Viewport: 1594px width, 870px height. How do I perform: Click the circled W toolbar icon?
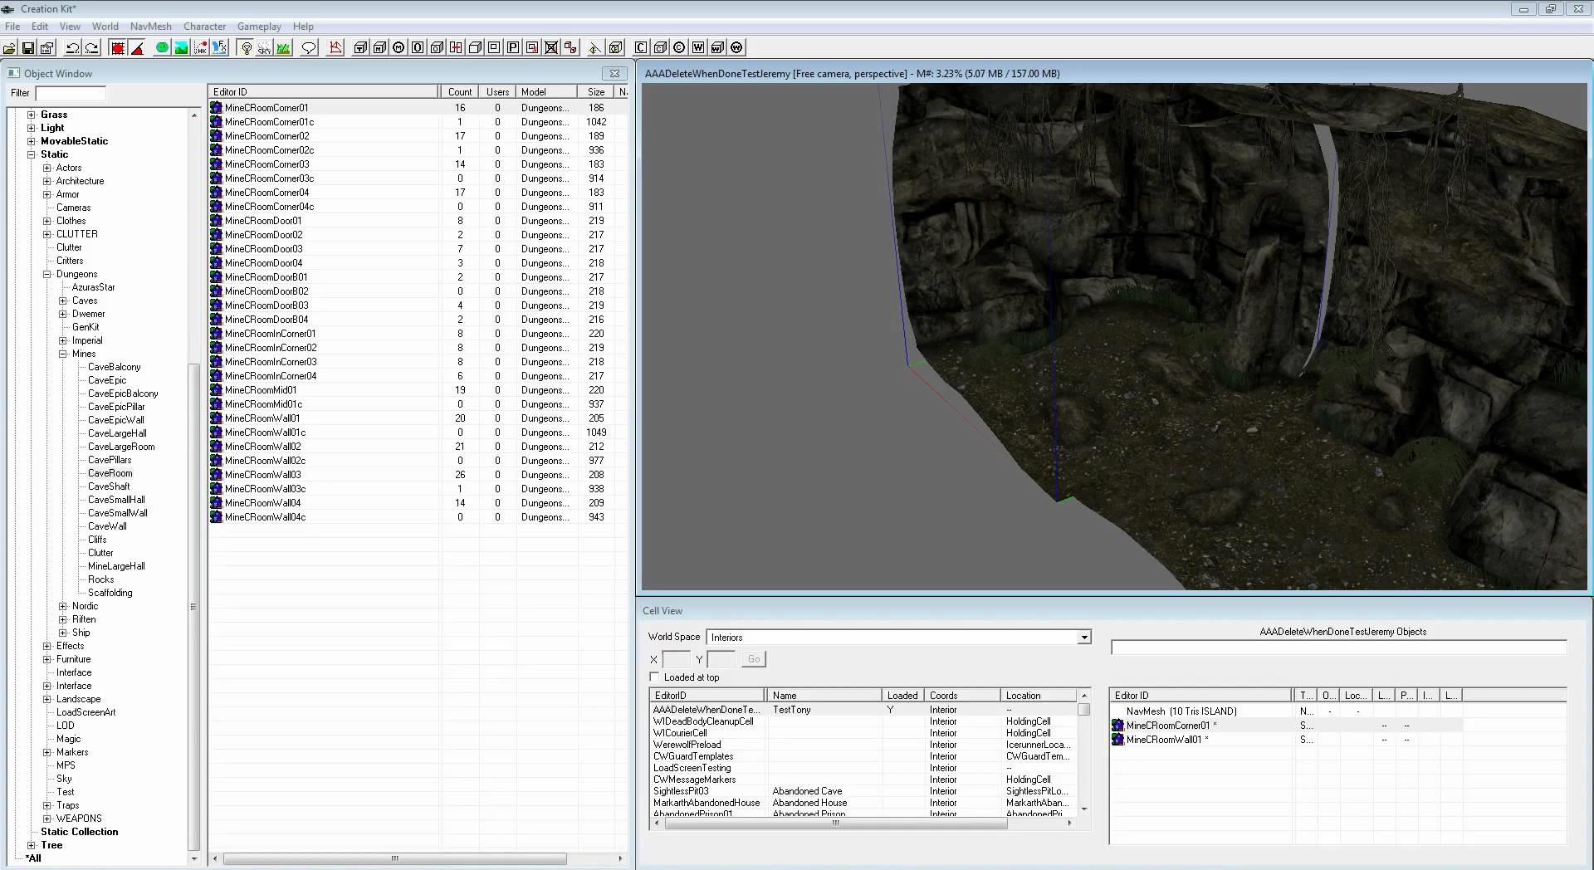736,47
